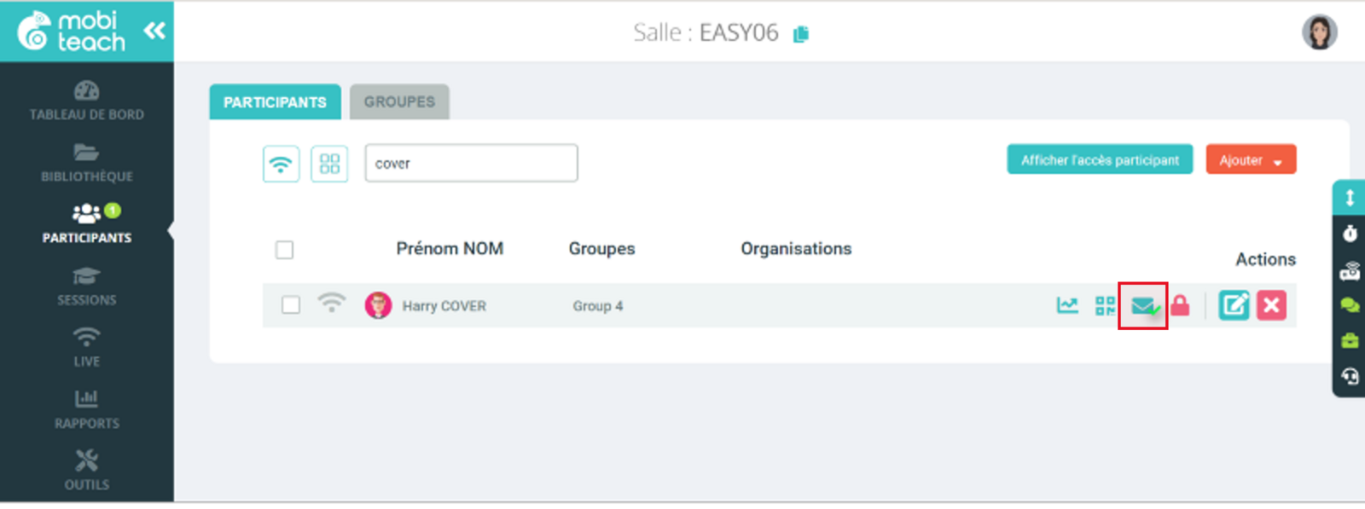This screenshot has height=509, width=1365.
Task: Click Afficher l'accès participant button
Action: (1100, 159)
